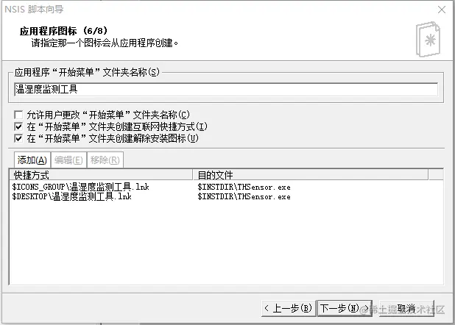Click the 取消 cancel button
The image size is (455, 325).
[x=406, y=308]
